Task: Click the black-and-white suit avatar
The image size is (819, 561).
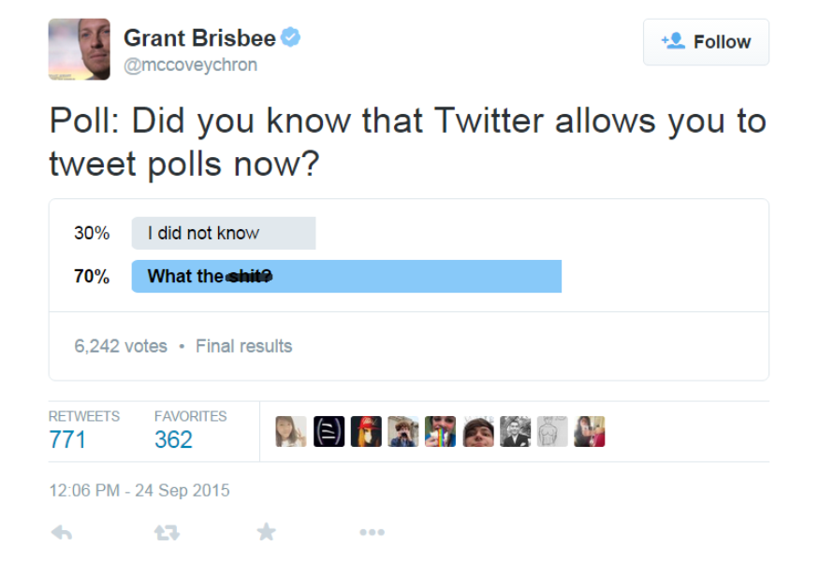Action: [x=515, y=431]
